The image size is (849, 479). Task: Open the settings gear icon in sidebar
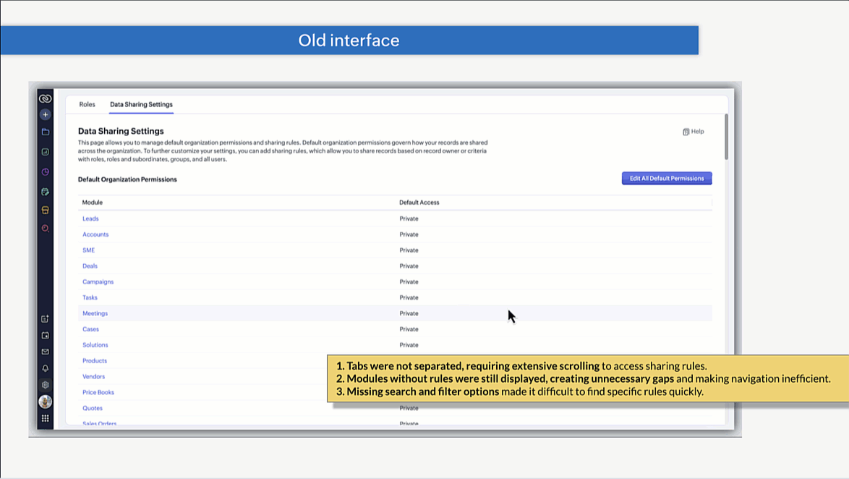[45, 385]
